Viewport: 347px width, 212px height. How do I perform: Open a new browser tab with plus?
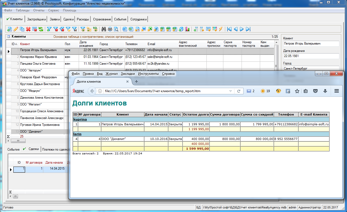pyautogui.click(x=136, y=82)
